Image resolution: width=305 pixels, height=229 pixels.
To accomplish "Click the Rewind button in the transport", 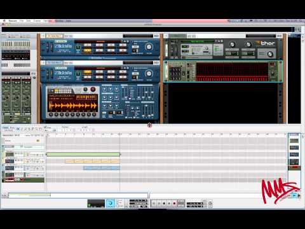I will [x=154, y=204].
